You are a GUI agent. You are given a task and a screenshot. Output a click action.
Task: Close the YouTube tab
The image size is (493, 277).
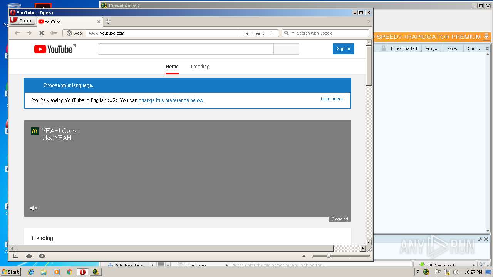click(99, 22)
